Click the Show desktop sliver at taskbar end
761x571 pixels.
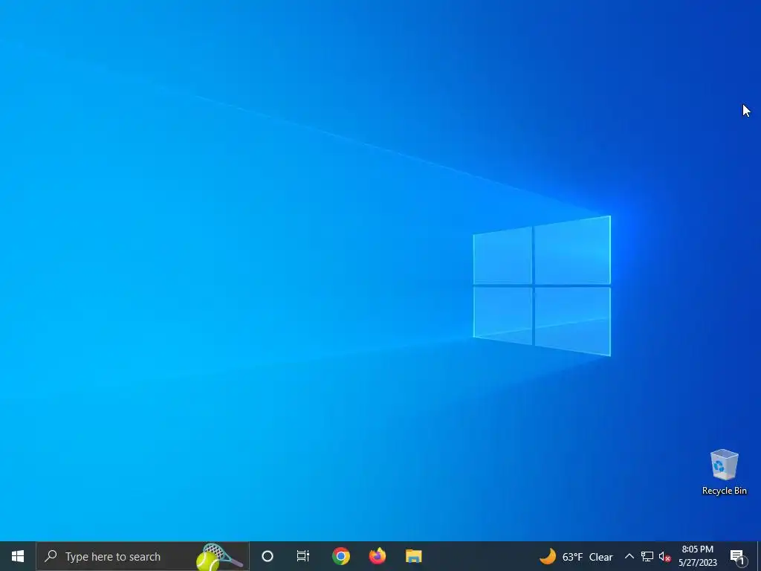point(759,556)
